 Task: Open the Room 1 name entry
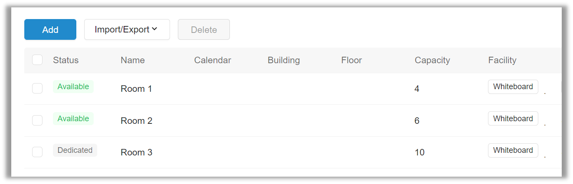tap(136, 89)
